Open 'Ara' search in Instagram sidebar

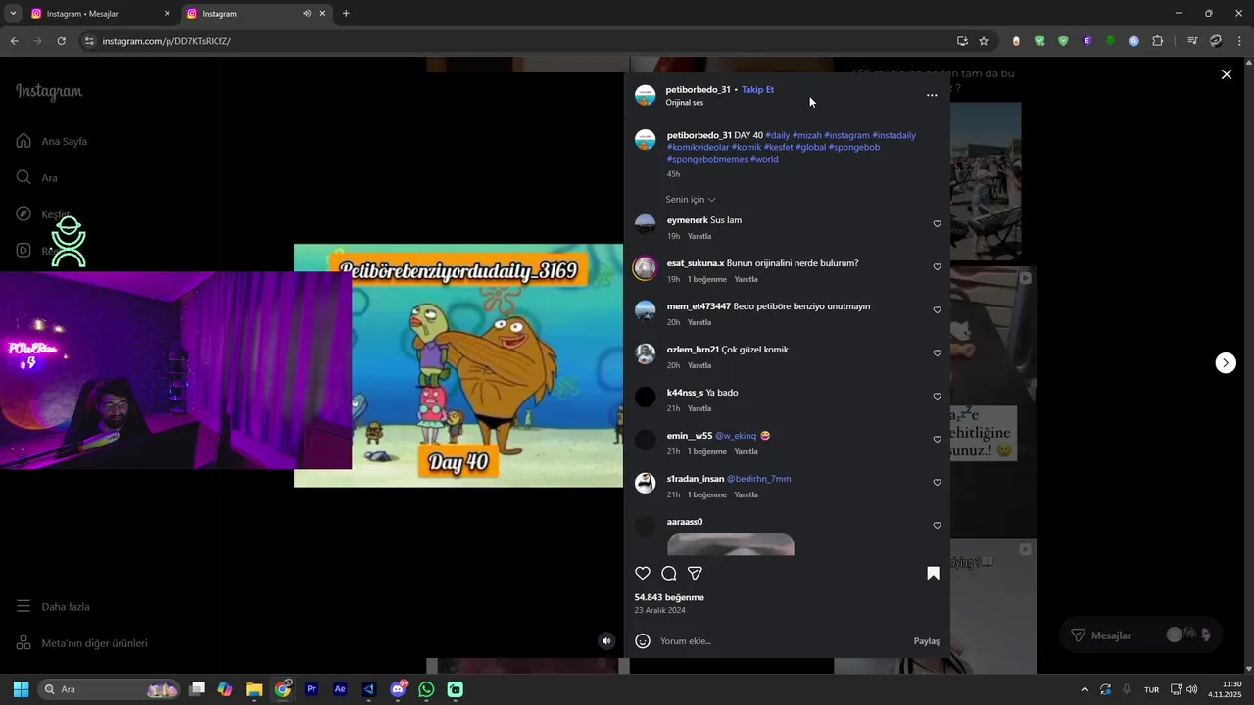37,178
